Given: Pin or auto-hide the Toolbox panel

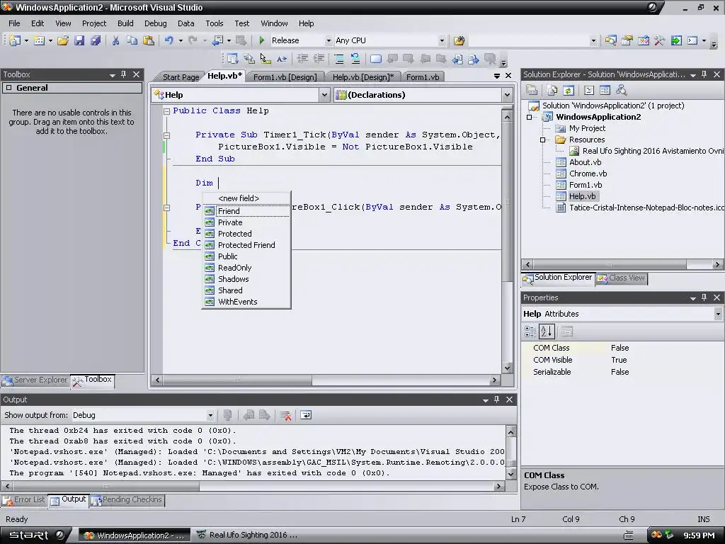Looking at the screenshot, I should (123, 74).
